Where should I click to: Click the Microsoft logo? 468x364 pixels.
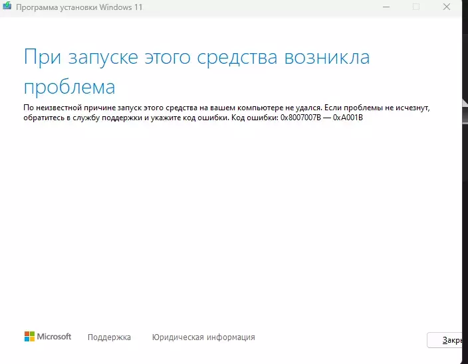pyautogui.click(x=48, y=337)
